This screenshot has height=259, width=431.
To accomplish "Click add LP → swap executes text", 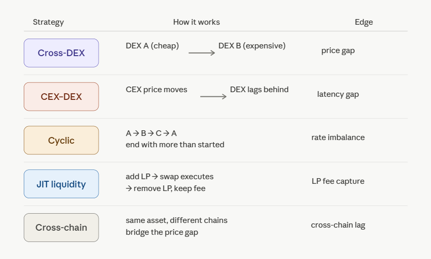I will (170, 177).
